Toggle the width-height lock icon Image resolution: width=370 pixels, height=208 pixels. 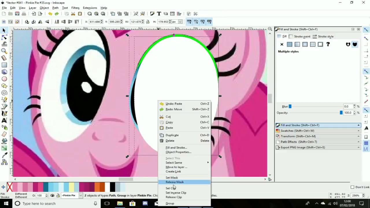(148, 22)
